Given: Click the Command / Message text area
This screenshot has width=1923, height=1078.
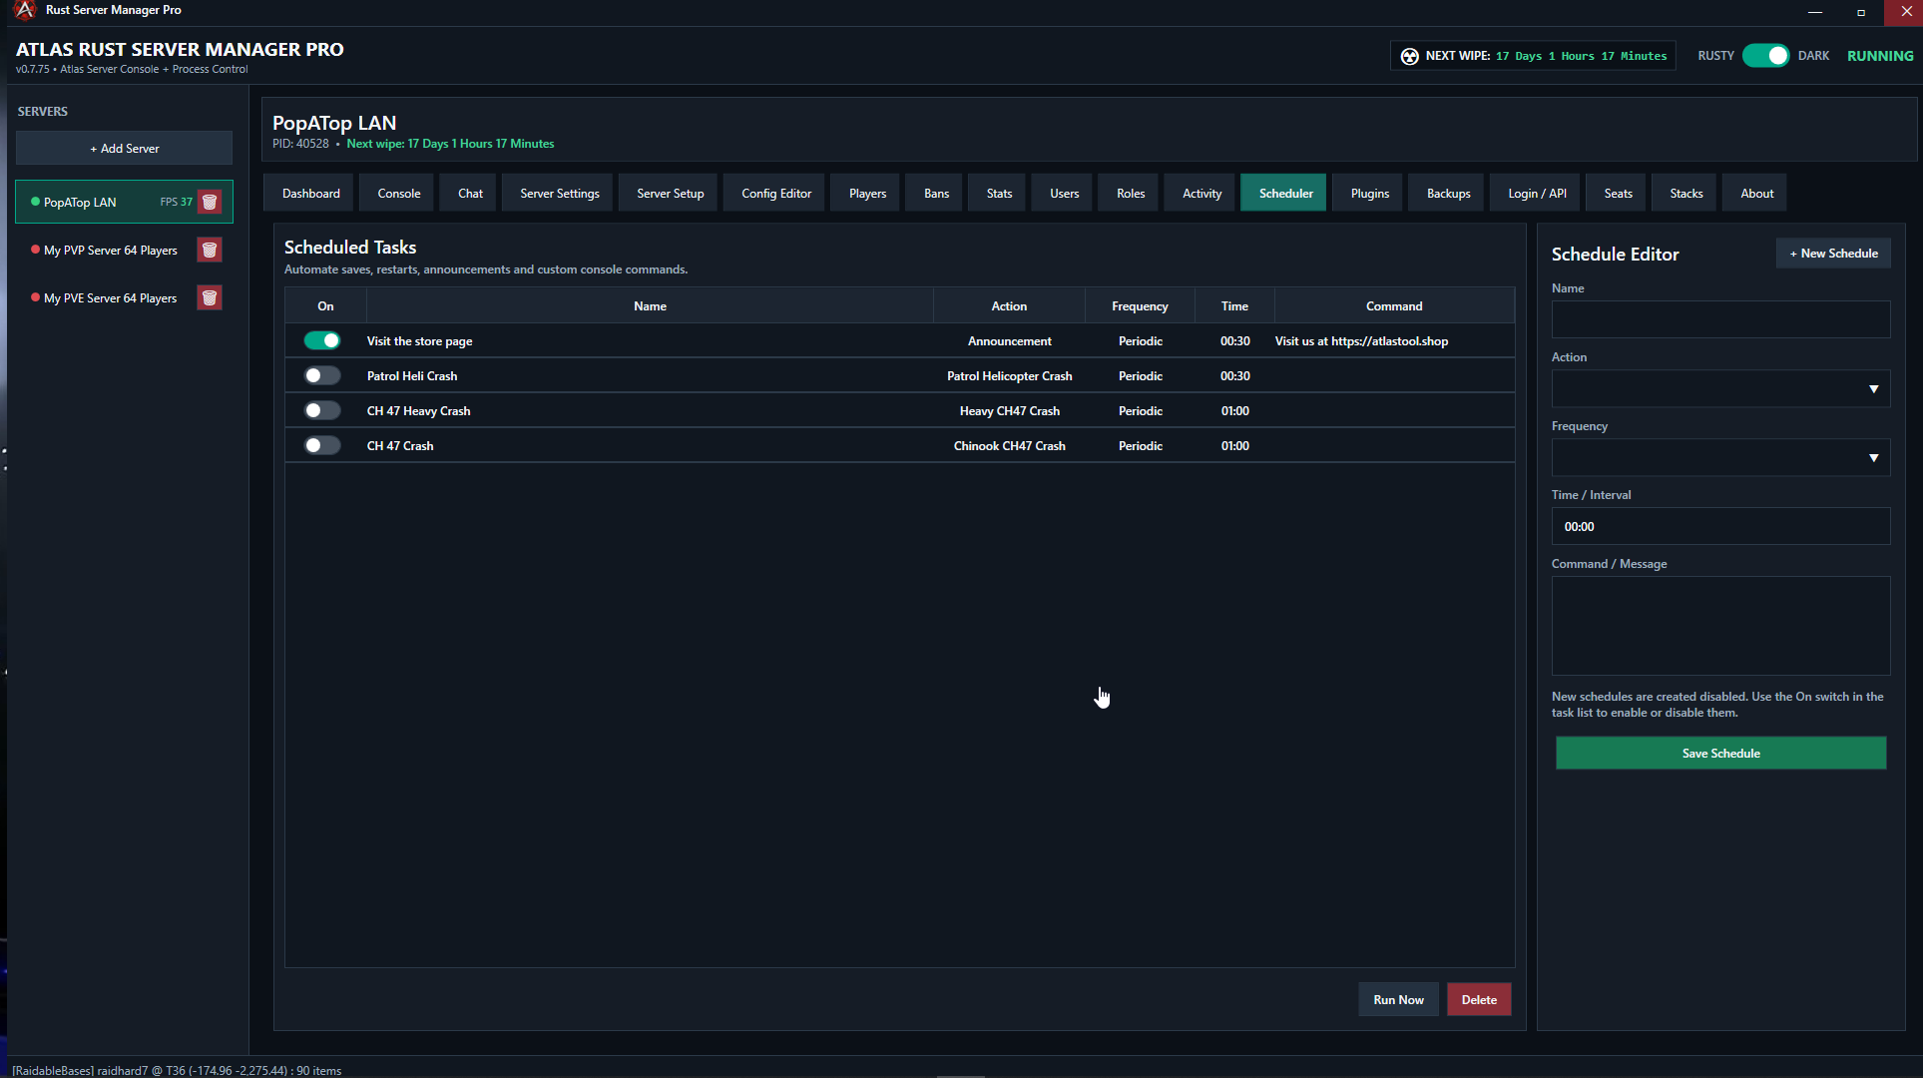Looking at the screenshot, I should click(x=1720, y=626).
